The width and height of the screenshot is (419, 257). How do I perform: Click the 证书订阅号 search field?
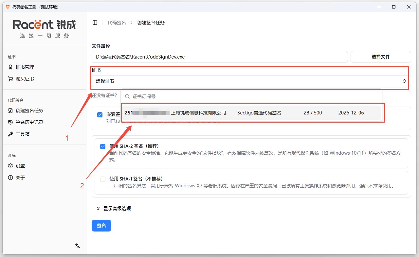[229, 96]
